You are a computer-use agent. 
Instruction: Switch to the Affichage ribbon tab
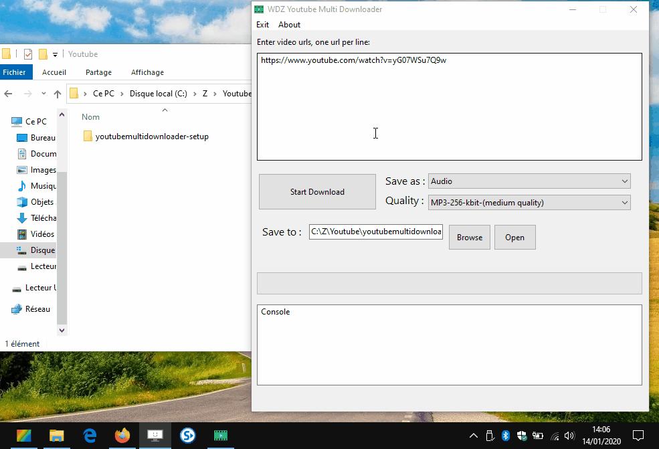147,72
